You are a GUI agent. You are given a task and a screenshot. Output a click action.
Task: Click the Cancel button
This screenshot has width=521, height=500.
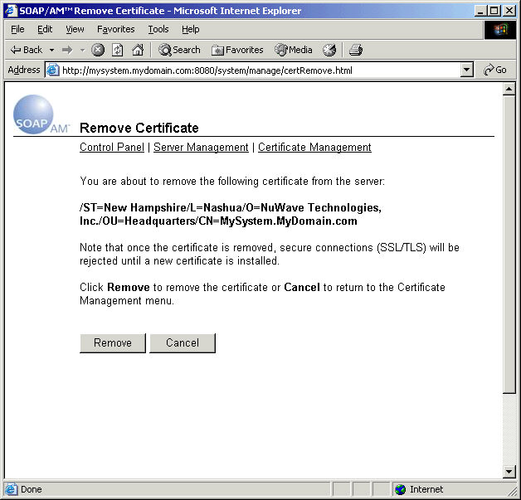pyautogui.click(x=183, y=343)
